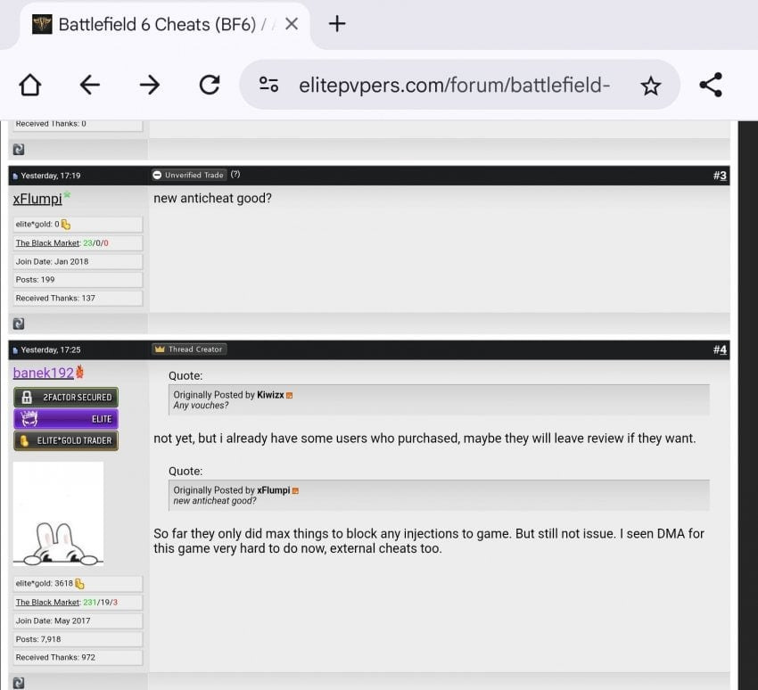Click the flame icon next to banek192

click(x=79, y=372)
